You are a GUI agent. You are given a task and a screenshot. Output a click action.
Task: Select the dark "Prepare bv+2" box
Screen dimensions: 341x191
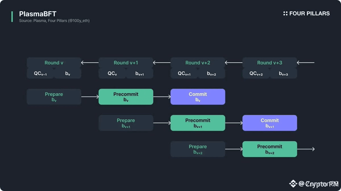click(198, 149)
